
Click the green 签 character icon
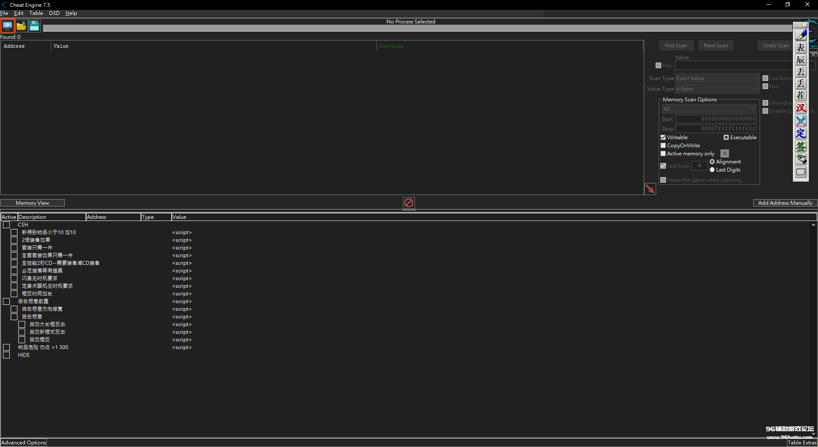[801, 146]
